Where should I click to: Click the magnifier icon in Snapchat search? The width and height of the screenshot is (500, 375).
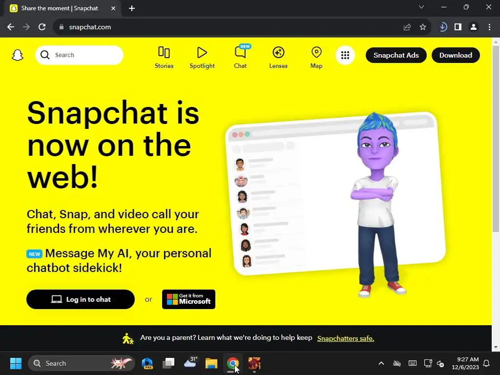45,55
